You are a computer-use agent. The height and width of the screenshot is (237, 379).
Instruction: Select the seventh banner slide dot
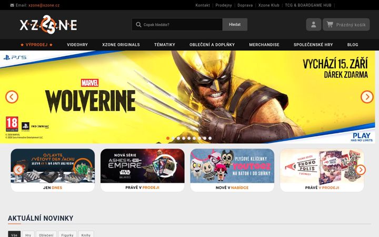(x=200, y=138)
